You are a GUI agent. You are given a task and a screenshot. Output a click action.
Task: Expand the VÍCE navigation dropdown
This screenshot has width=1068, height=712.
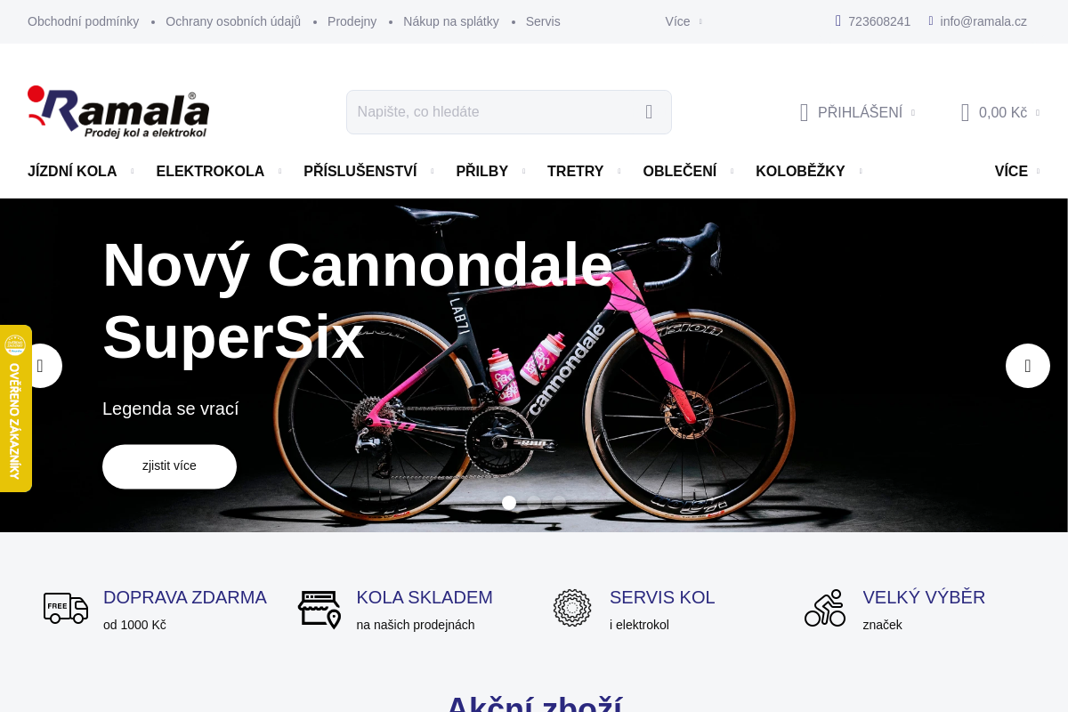pyautogui.click(x=1017, y=172)
